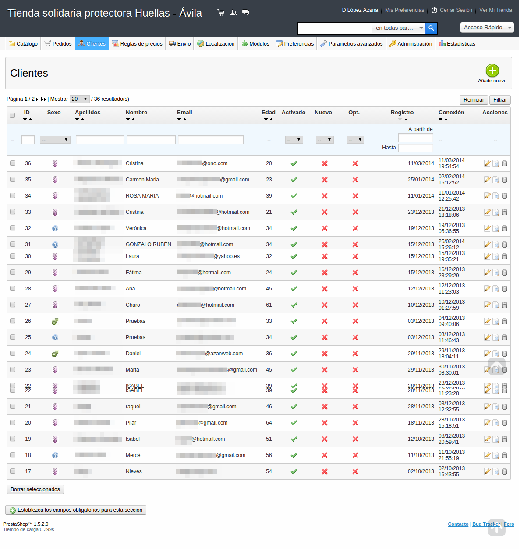Click the messages bubble icon in the header
The width and height of the screenshot is (520, 549).
(x=245, y=12)
